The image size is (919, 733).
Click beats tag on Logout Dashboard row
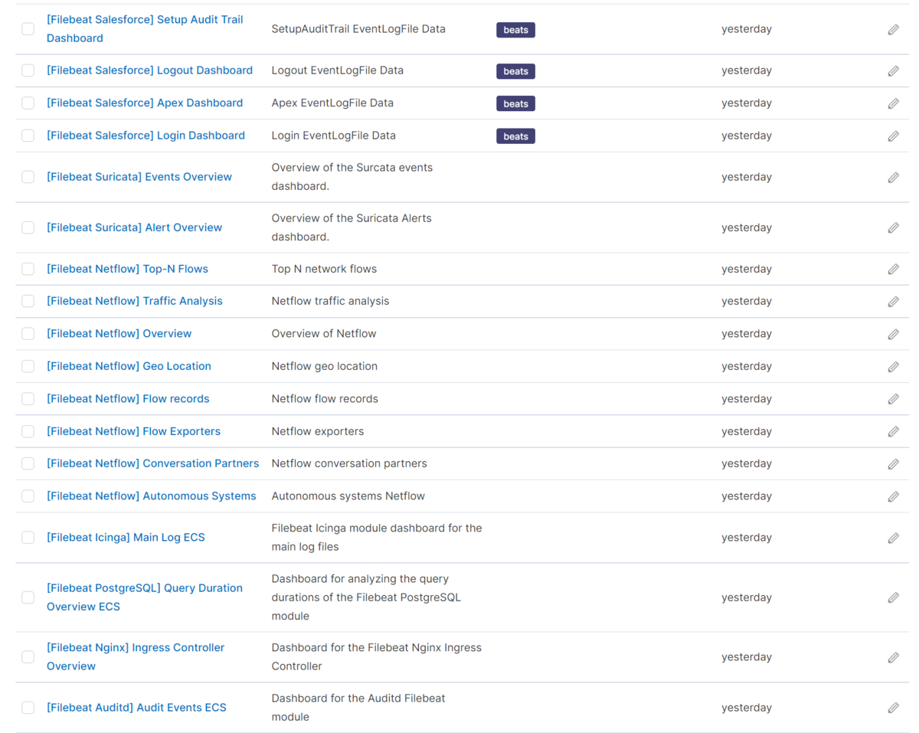(515, 71)
